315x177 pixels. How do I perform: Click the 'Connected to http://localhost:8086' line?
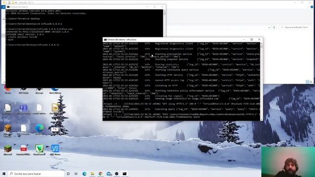coord(37,31)
